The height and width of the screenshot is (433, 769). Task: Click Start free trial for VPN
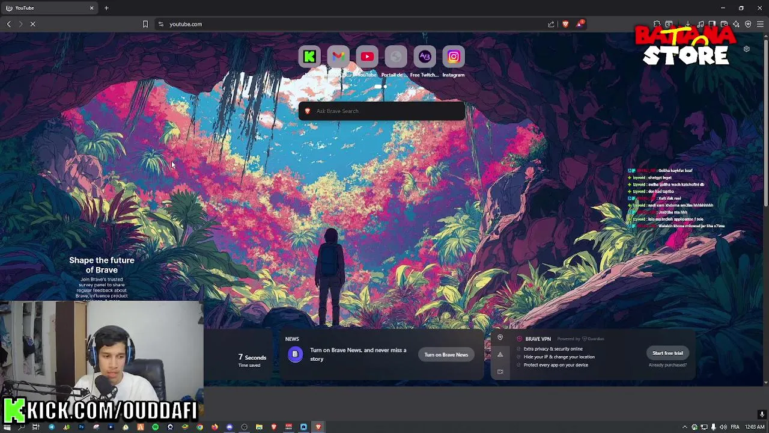[667, 353]
